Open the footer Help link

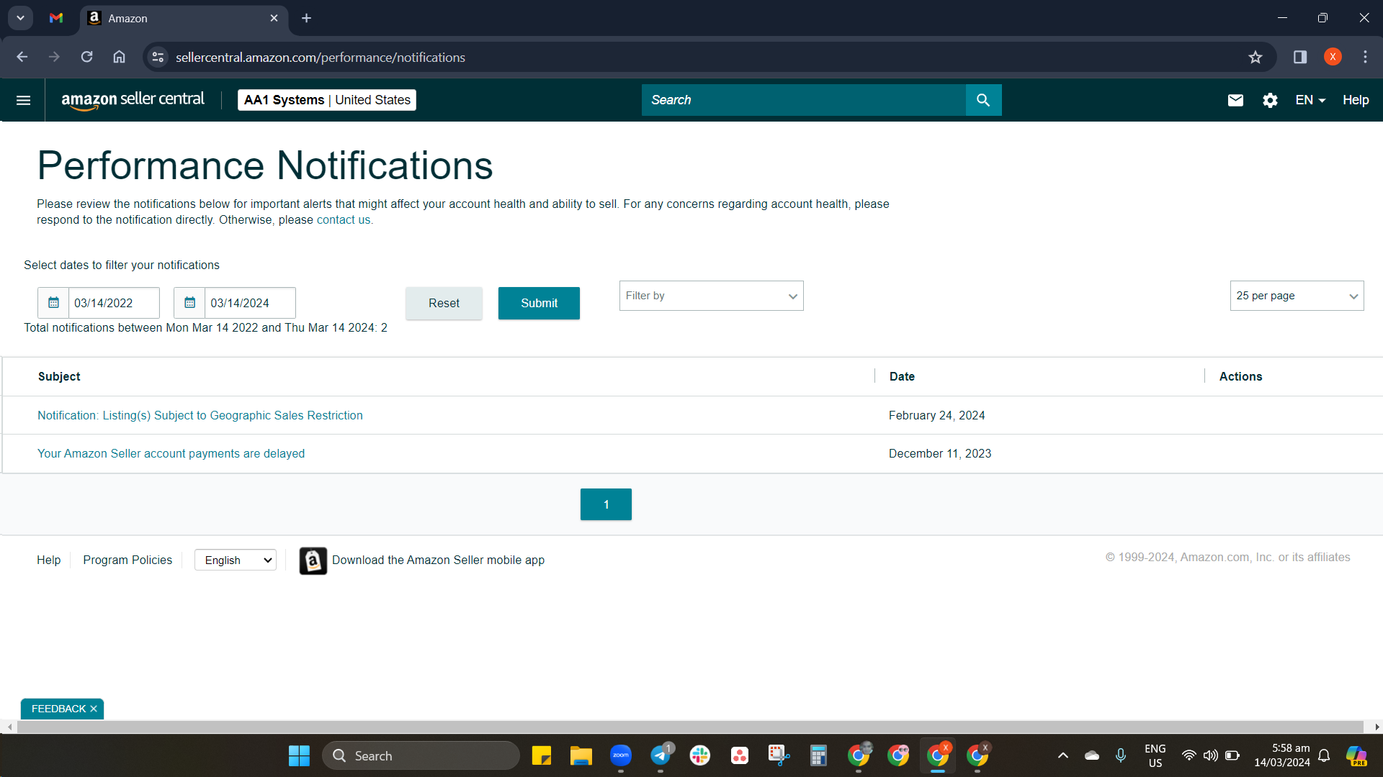click(49, 560)
